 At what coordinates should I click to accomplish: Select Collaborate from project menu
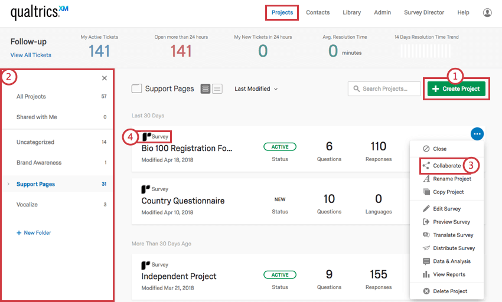446,166
